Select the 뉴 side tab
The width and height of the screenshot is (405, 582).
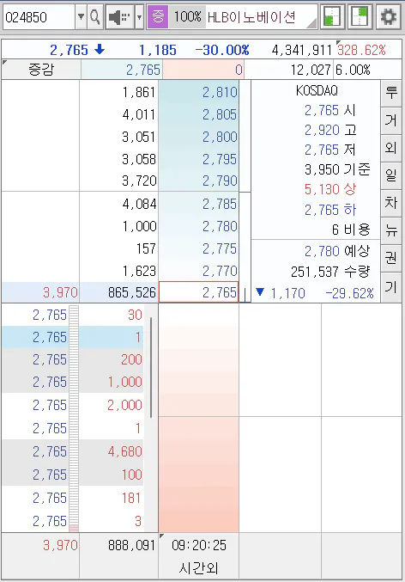click(391, 231)
